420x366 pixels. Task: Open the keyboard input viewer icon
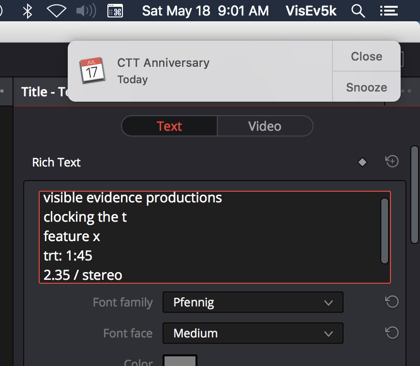(x=115, y=11)
